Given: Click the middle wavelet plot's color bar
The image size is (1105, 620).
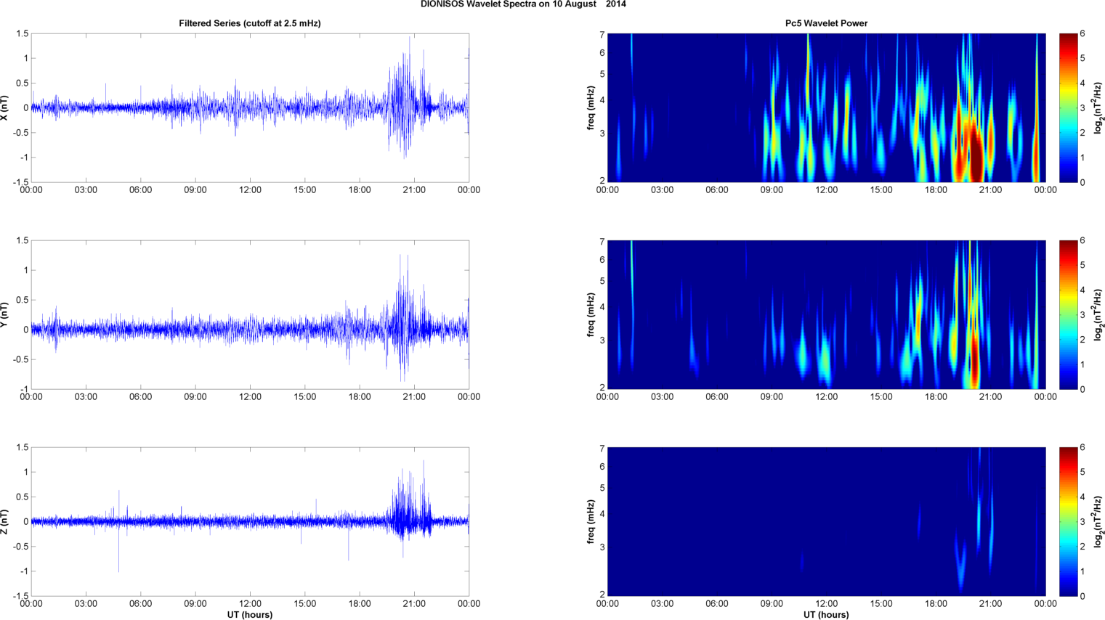Looking at the screenshot, I should [1068, 314].
